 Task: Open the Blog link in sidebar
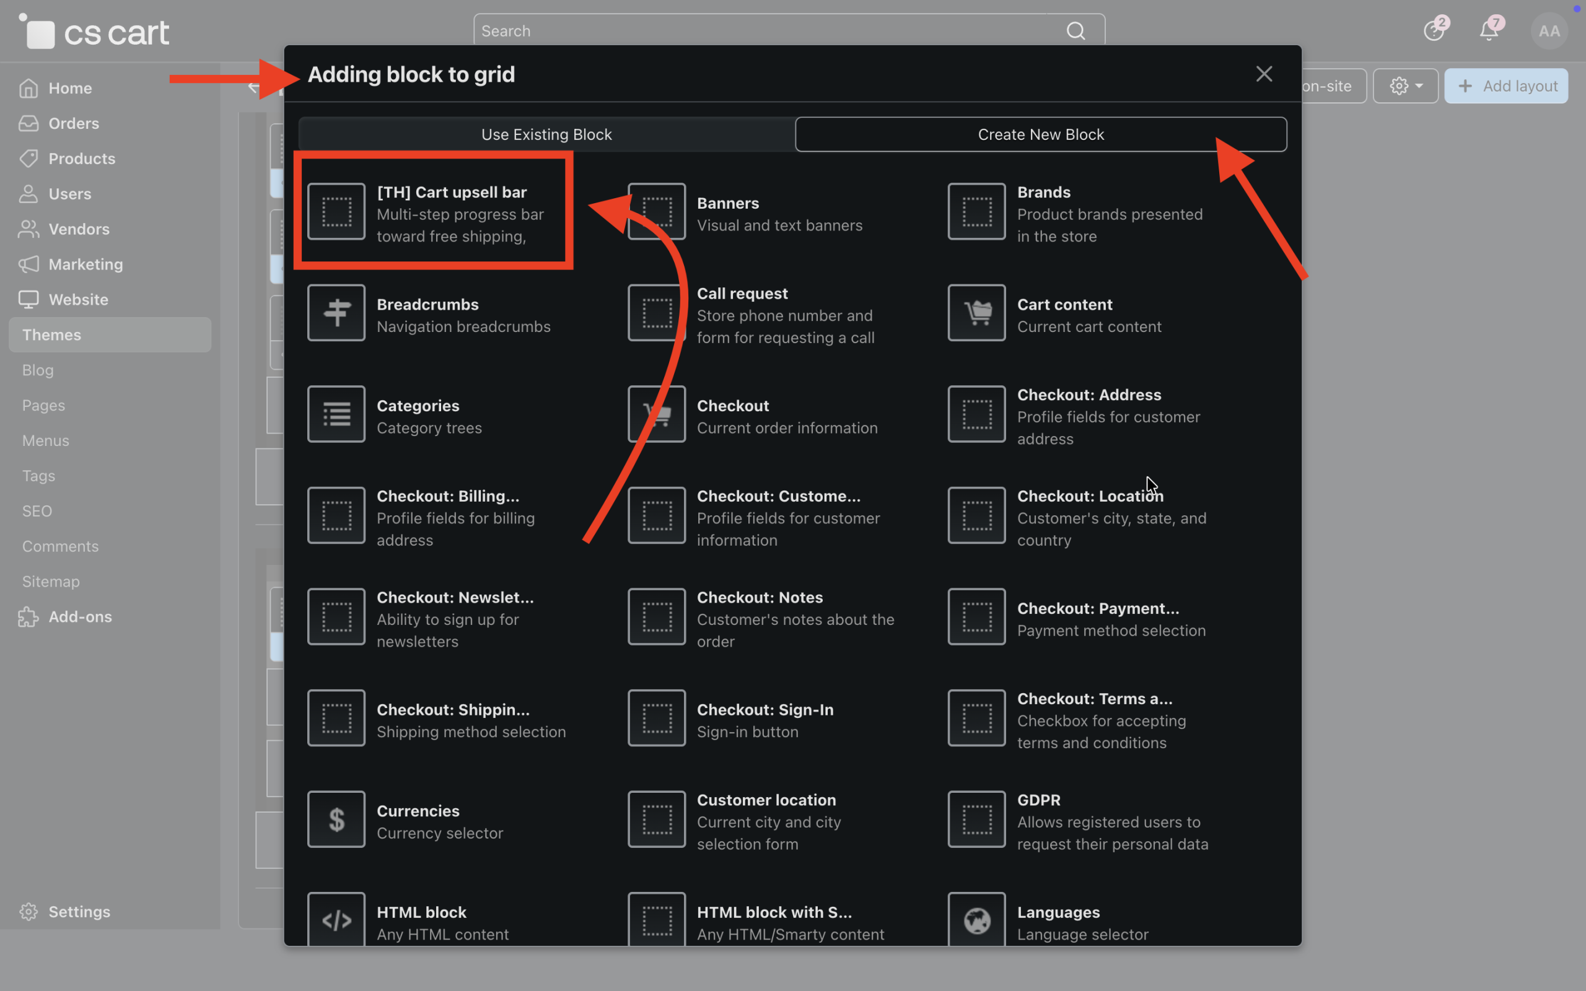[x=38, y=370]
